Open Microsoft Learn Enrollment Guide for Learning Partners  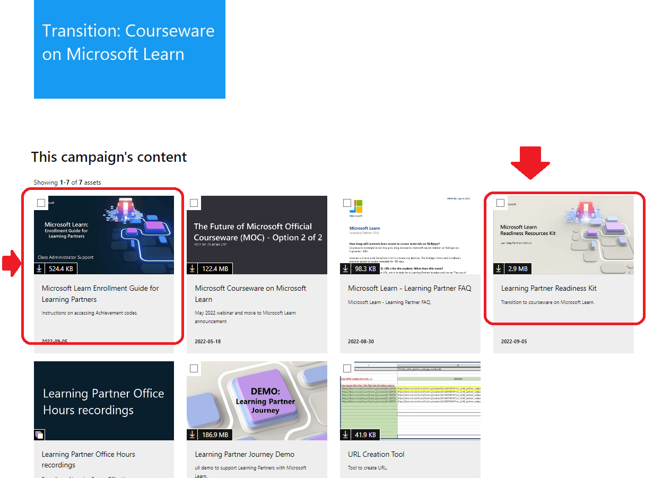click(100, 294)
